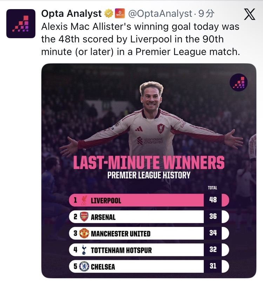This screenshot has height=281, width=263.
Task: Click the Last-Minute Winners headline
Action: [x=148, y=163]
